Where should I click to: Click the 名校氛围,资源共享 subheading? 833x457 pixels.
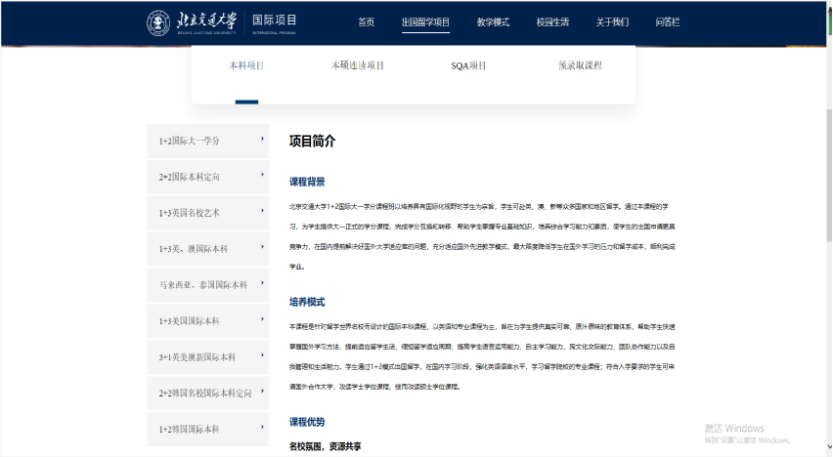point(326,446)
